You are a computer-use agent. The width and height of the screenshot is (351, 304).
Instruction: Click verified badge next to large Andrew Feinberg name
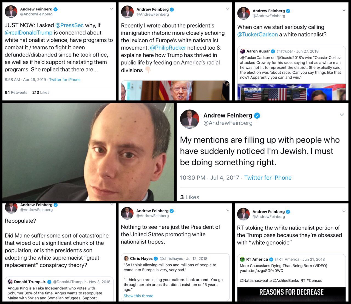257,116
